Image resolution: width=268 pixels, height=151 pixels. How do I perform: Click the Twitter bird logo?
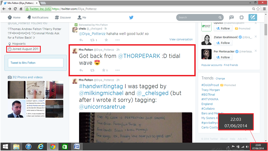click(x=131, y=18)
